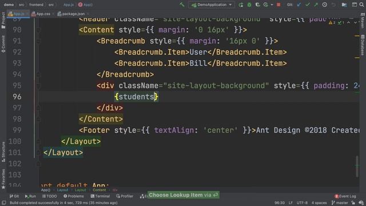Click the Git Commit checkmark icon
The height and width of the screenshot is (206, 366).
(308, 5)
